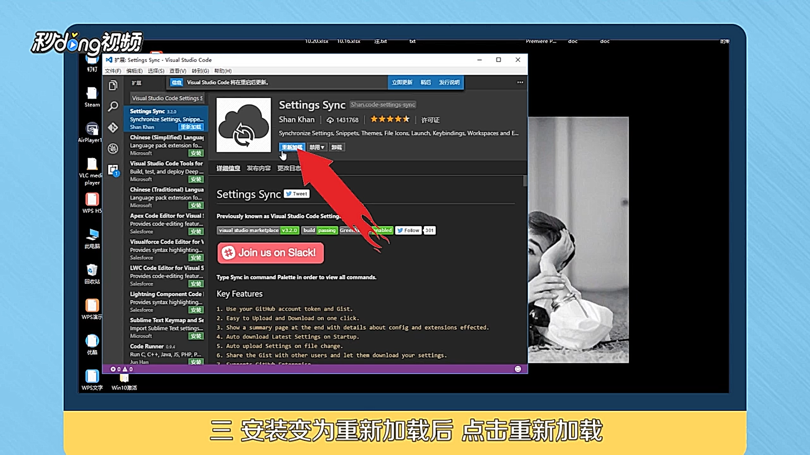Click reload button in Settings Sync list item
This screenshot has width=810, height=455.
point(192,127)
